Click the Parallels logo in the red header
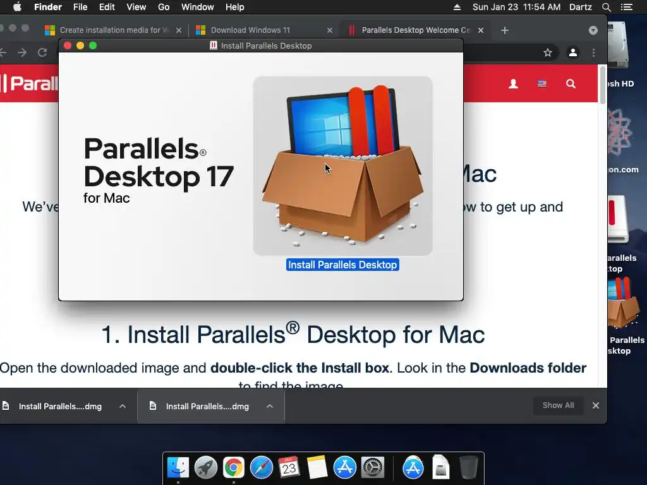 coord(29,83)
